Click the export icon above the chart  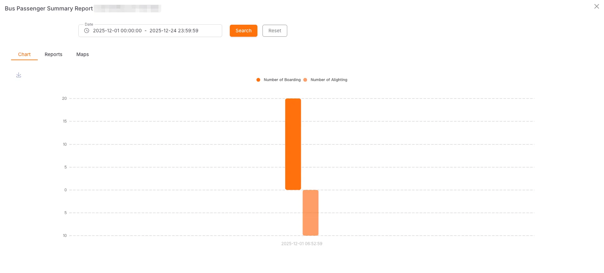(x=19, y=75)
